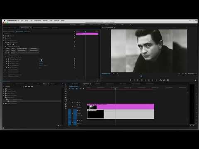The height and width of the screenshot is (149, 199).
Task: Click Mark In button in Program monitor
Action: (x=134, y=80)
